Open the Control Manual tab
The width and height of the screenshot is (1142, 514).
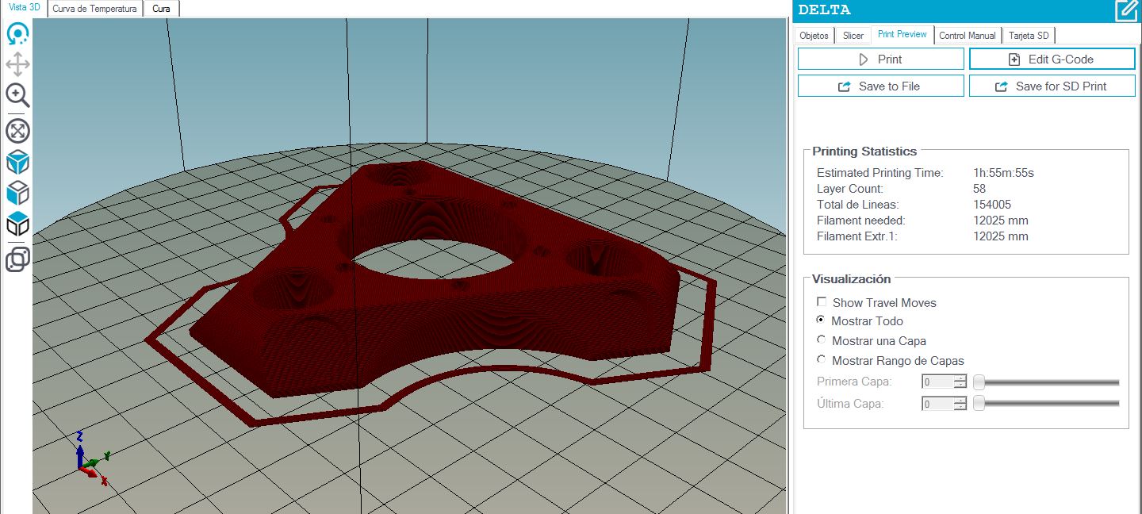pyautogui.click(x=967, y=36)
